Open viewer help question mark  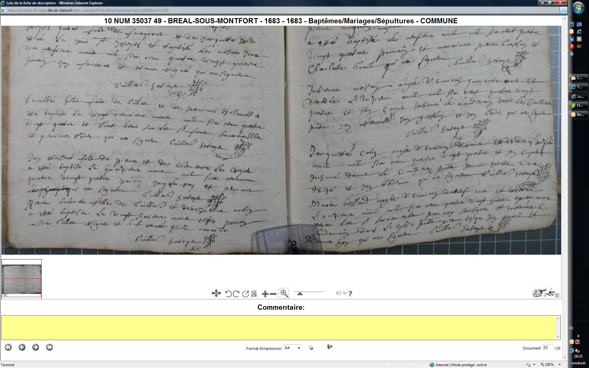350,293
